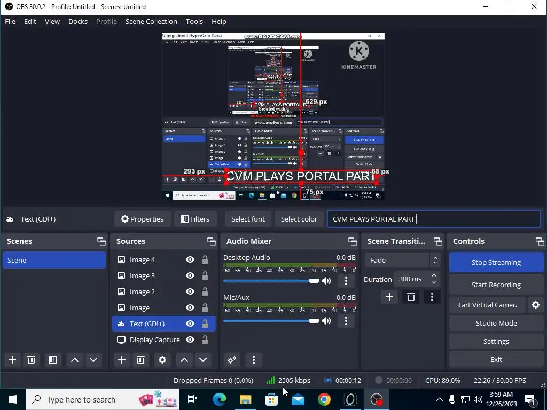Click Start Recording
547x410 pixels.
pyautogui.click(x=496, y=285)
